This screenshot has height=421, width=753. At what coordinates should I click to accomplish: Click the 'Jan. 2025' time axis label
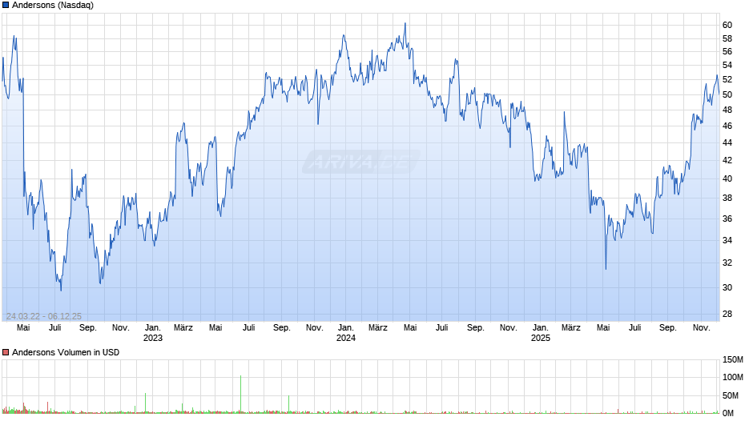pyautogui.click(x=540, y=333)
